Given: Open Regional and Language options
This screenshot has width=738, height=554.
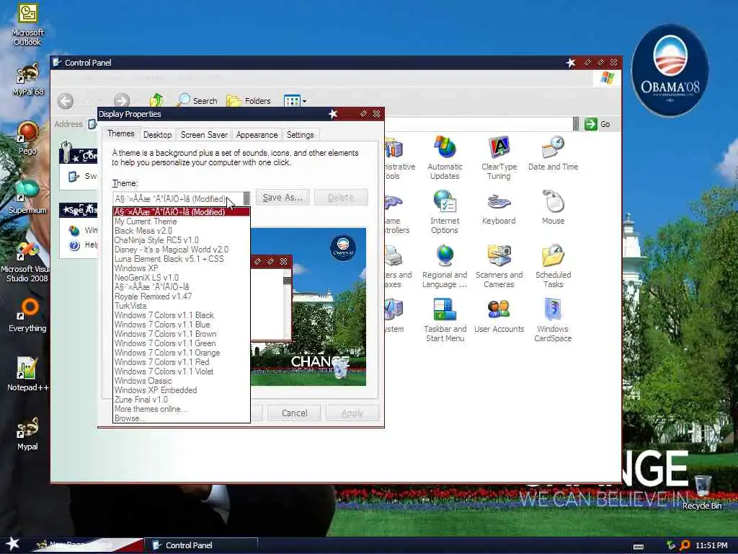Looking at the screenshot, I should pos(445,266).
